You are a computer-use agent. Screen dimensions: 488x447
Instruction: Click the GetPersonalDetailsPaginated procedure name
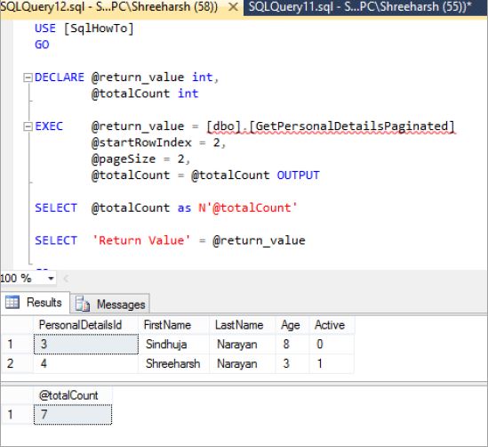click(x=352, y=126)
